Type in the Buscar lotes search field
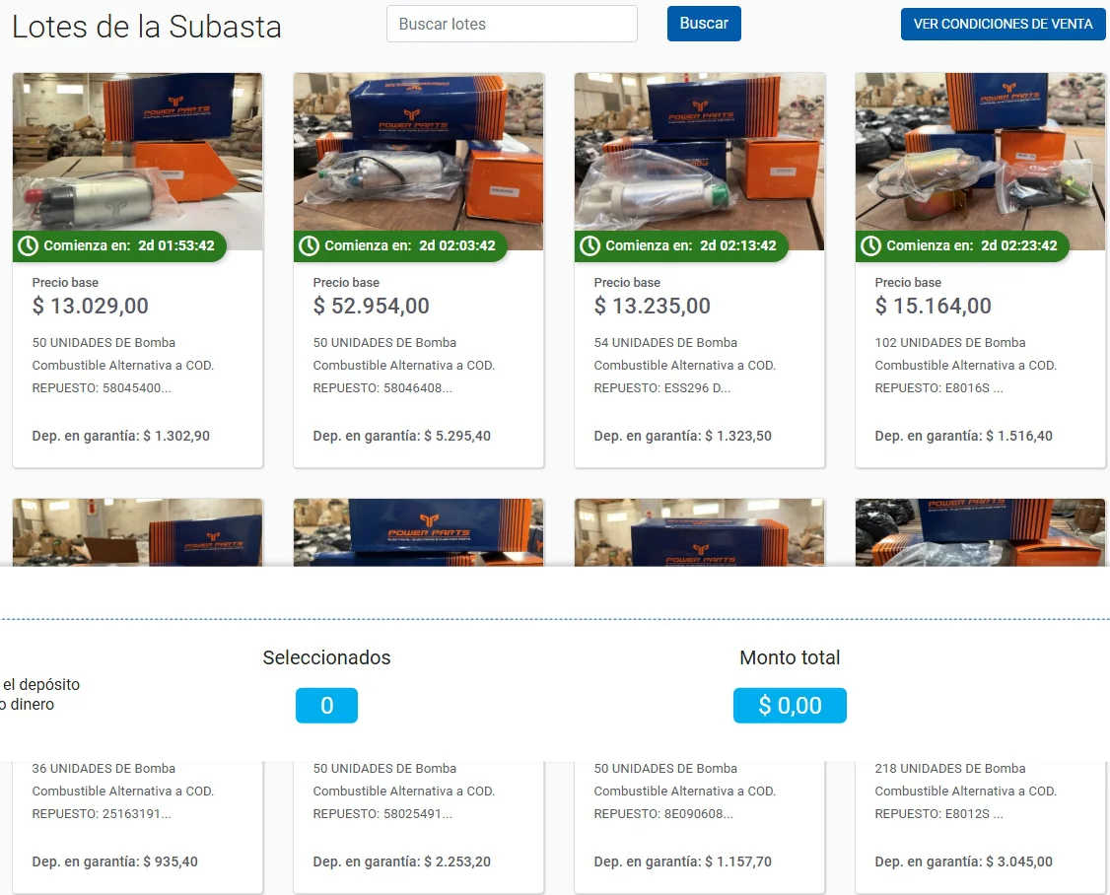Image resolution: width=1110 pixels, height=895 pixels. coord(512,24)
